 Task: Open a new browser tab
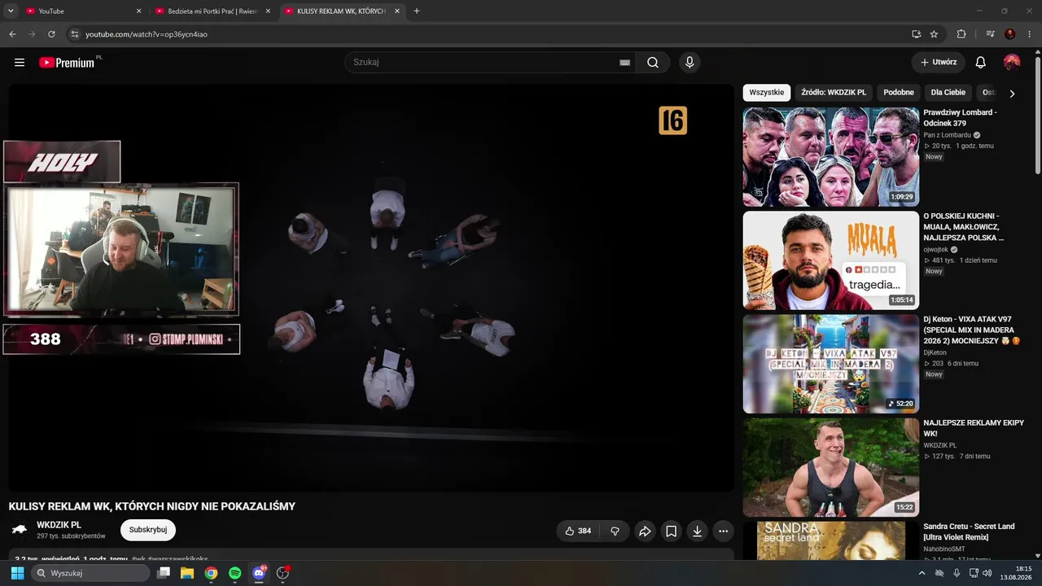click(417, 11)
